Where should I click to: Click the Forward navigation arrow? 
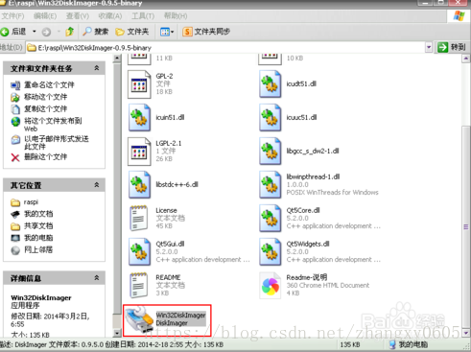[x=47, y=32]
